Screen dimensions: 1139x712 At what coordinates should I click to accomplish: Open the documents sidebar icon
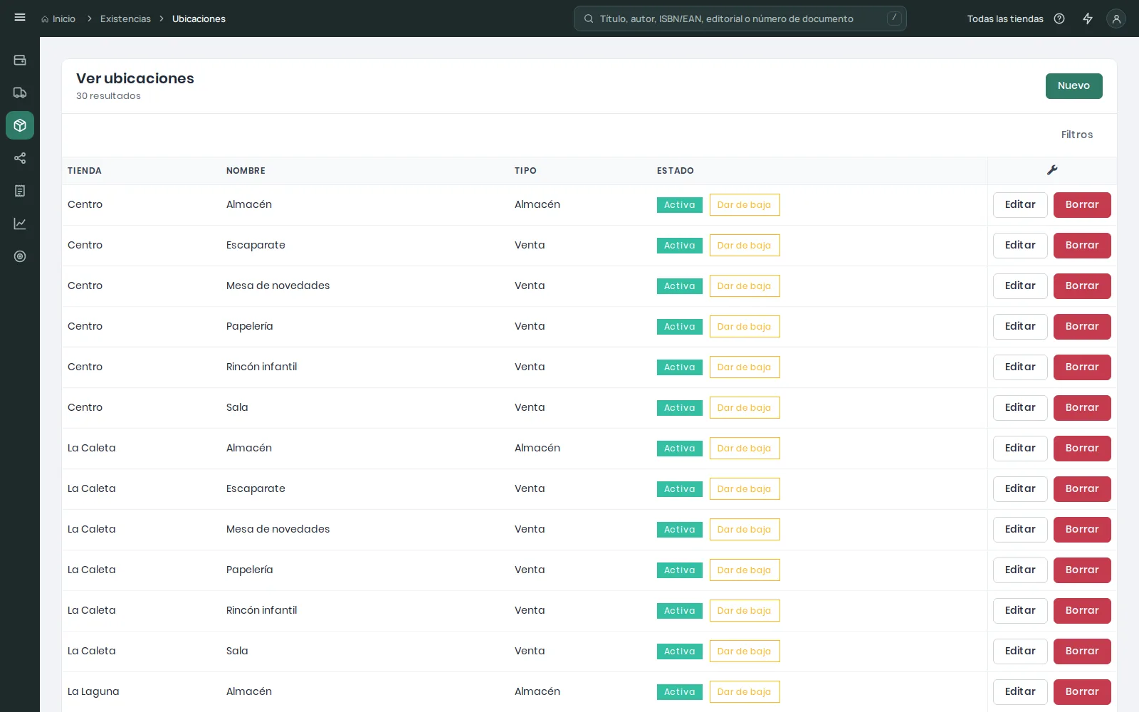[20, 191]
